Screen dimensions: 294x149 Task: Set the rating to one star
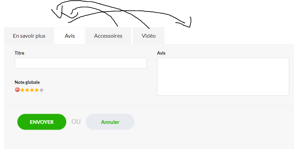(x=22, y=90)
